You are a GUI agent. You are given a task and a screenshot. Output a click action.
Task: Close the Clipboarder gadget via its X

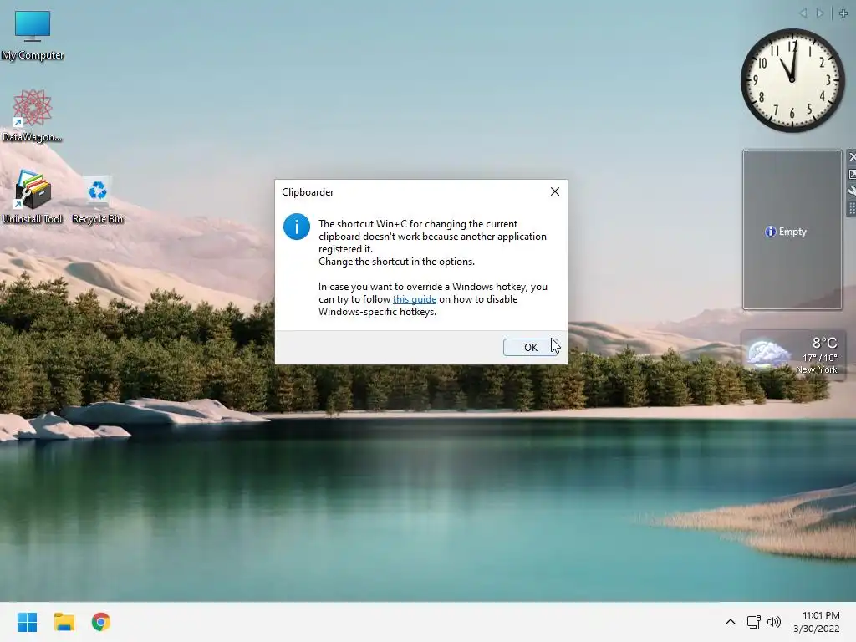point(852,156)
